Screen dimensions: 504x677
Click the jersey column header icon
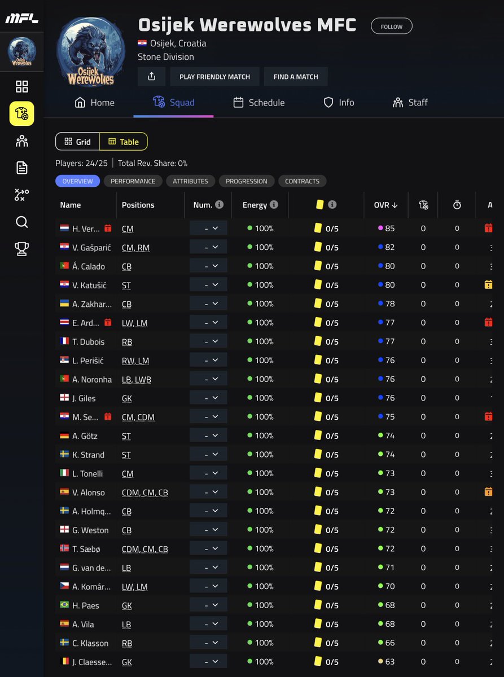(423, 205)
